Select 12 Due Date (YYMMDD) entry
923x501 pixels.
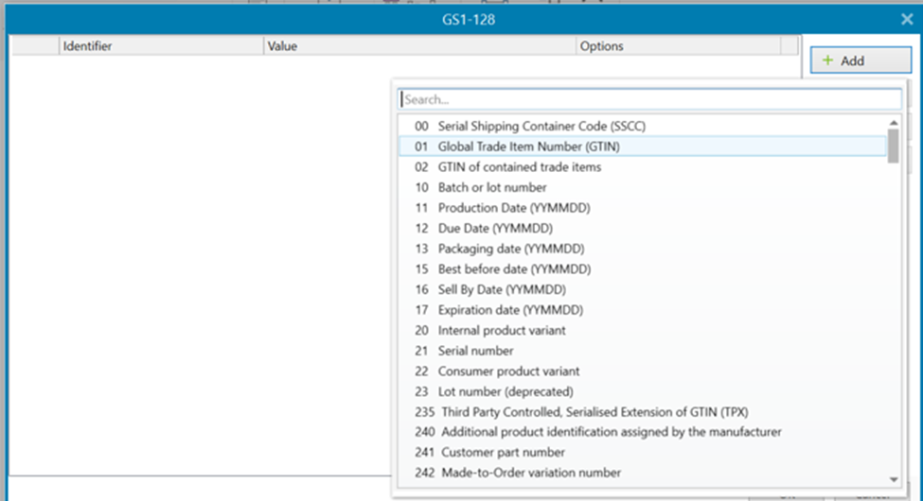pyautogui.click(x=495, y=229)
